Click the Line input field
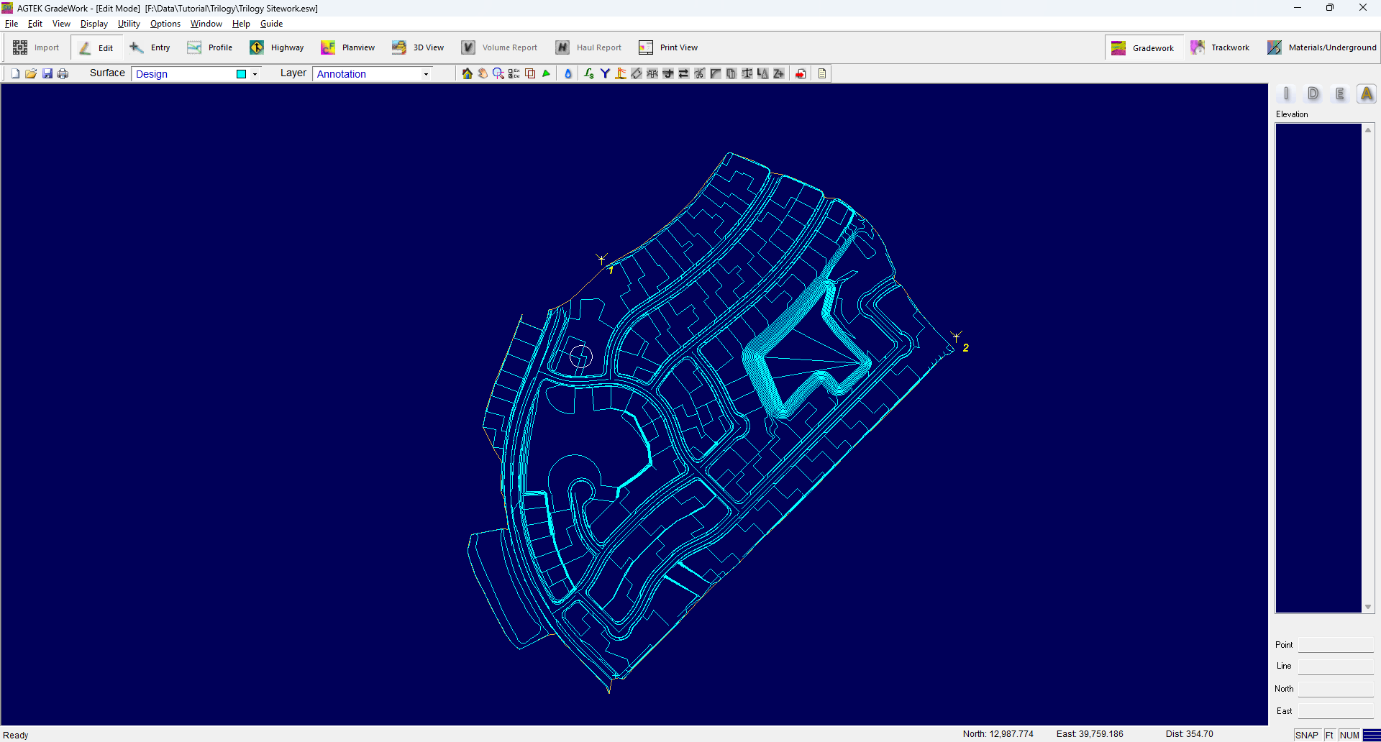This screenshot has height=742, width=1381. 1336,667
